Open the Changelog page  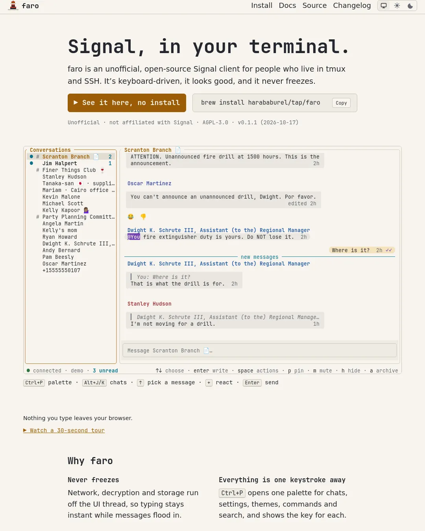pos(352,6)
